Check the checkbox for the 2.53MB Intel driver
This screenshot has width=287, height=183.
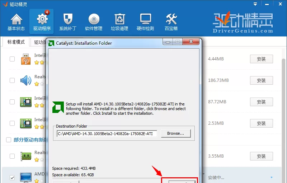click(x=12, y=123)
